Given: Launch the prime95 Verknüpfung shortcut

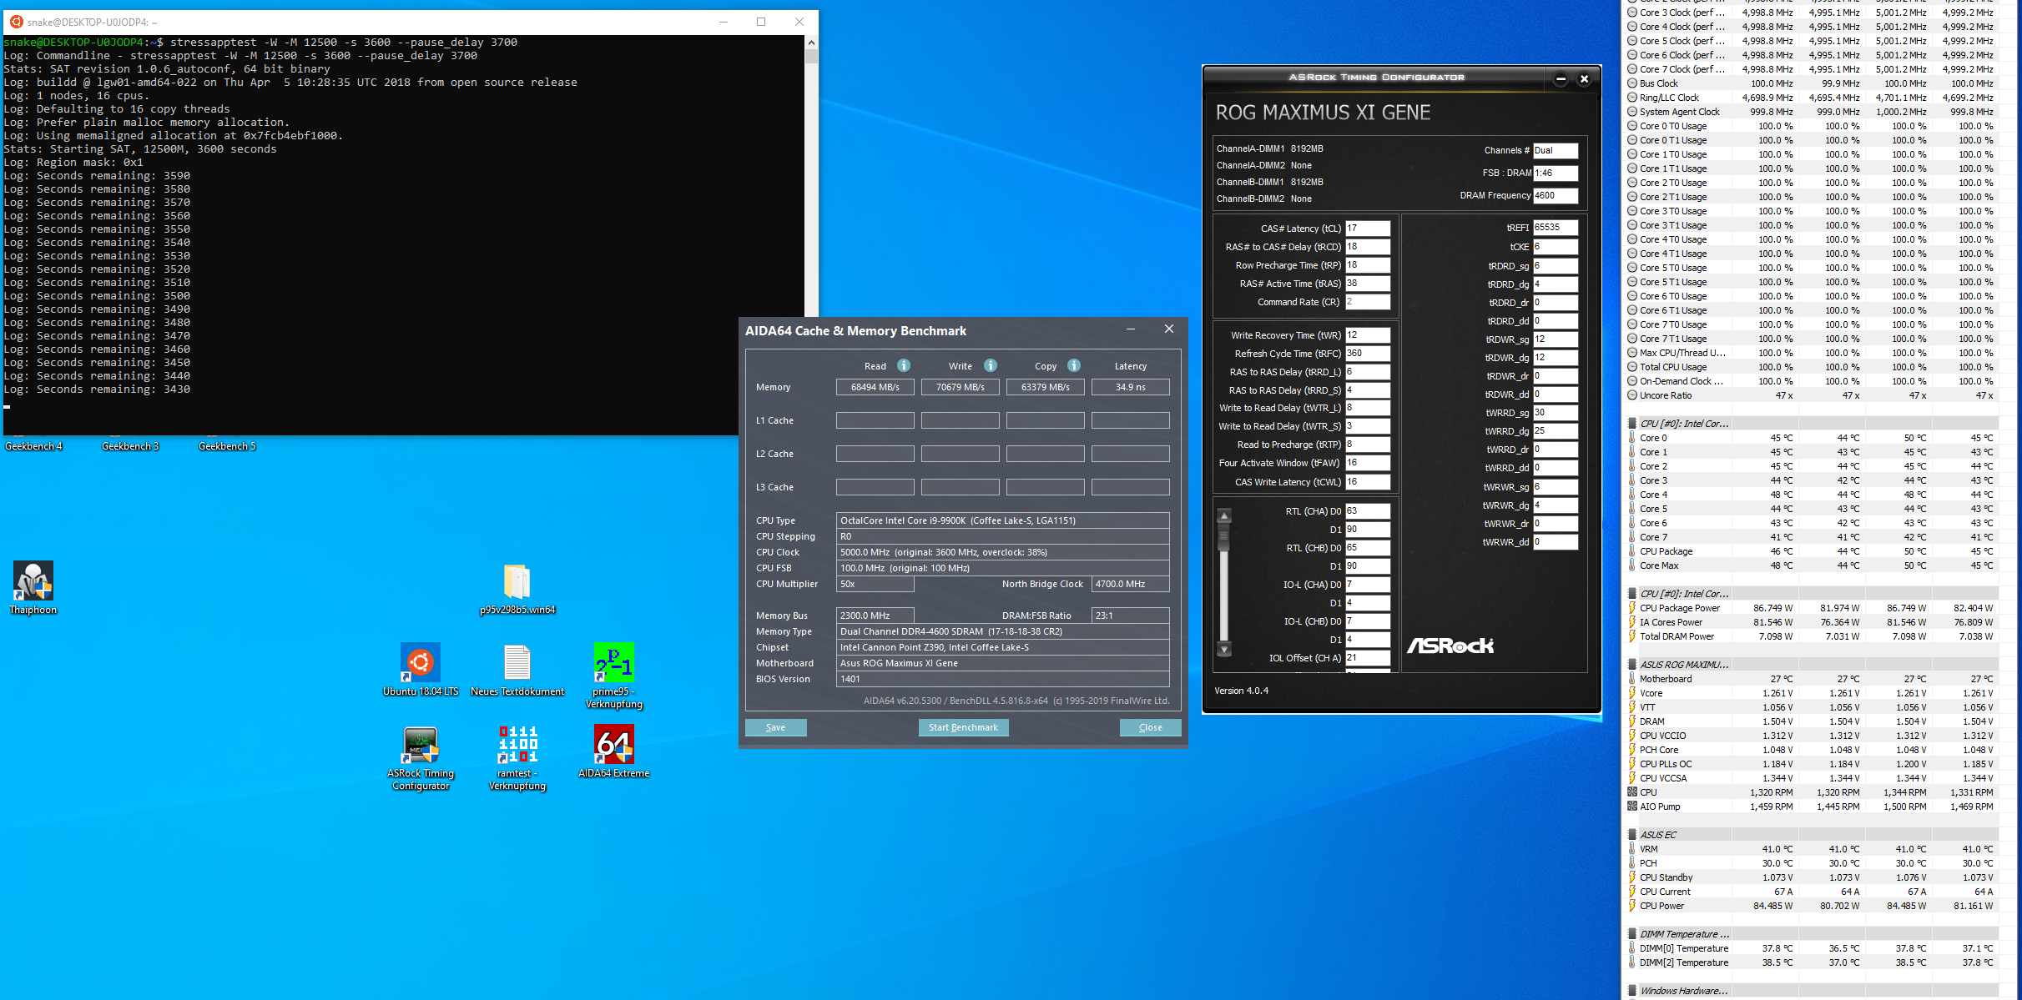Looking at the screenshot, I should pos(614,663).
